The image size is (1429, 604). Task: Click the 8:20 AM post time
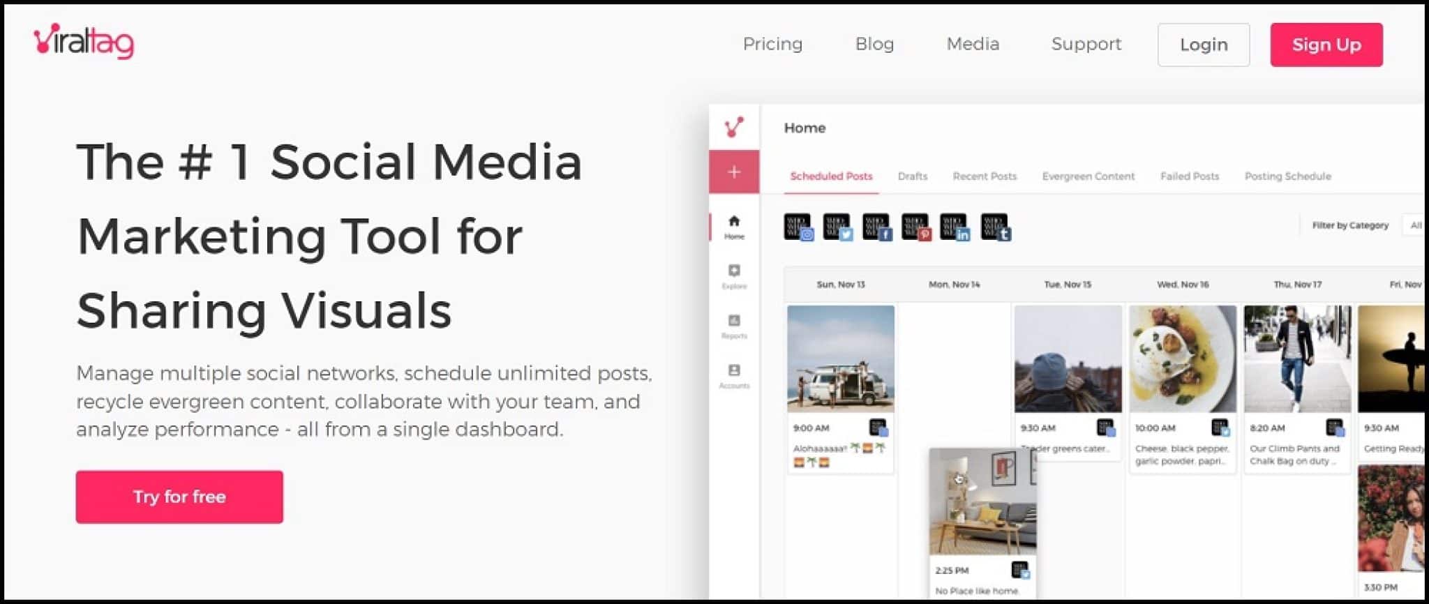[1267, 428]
